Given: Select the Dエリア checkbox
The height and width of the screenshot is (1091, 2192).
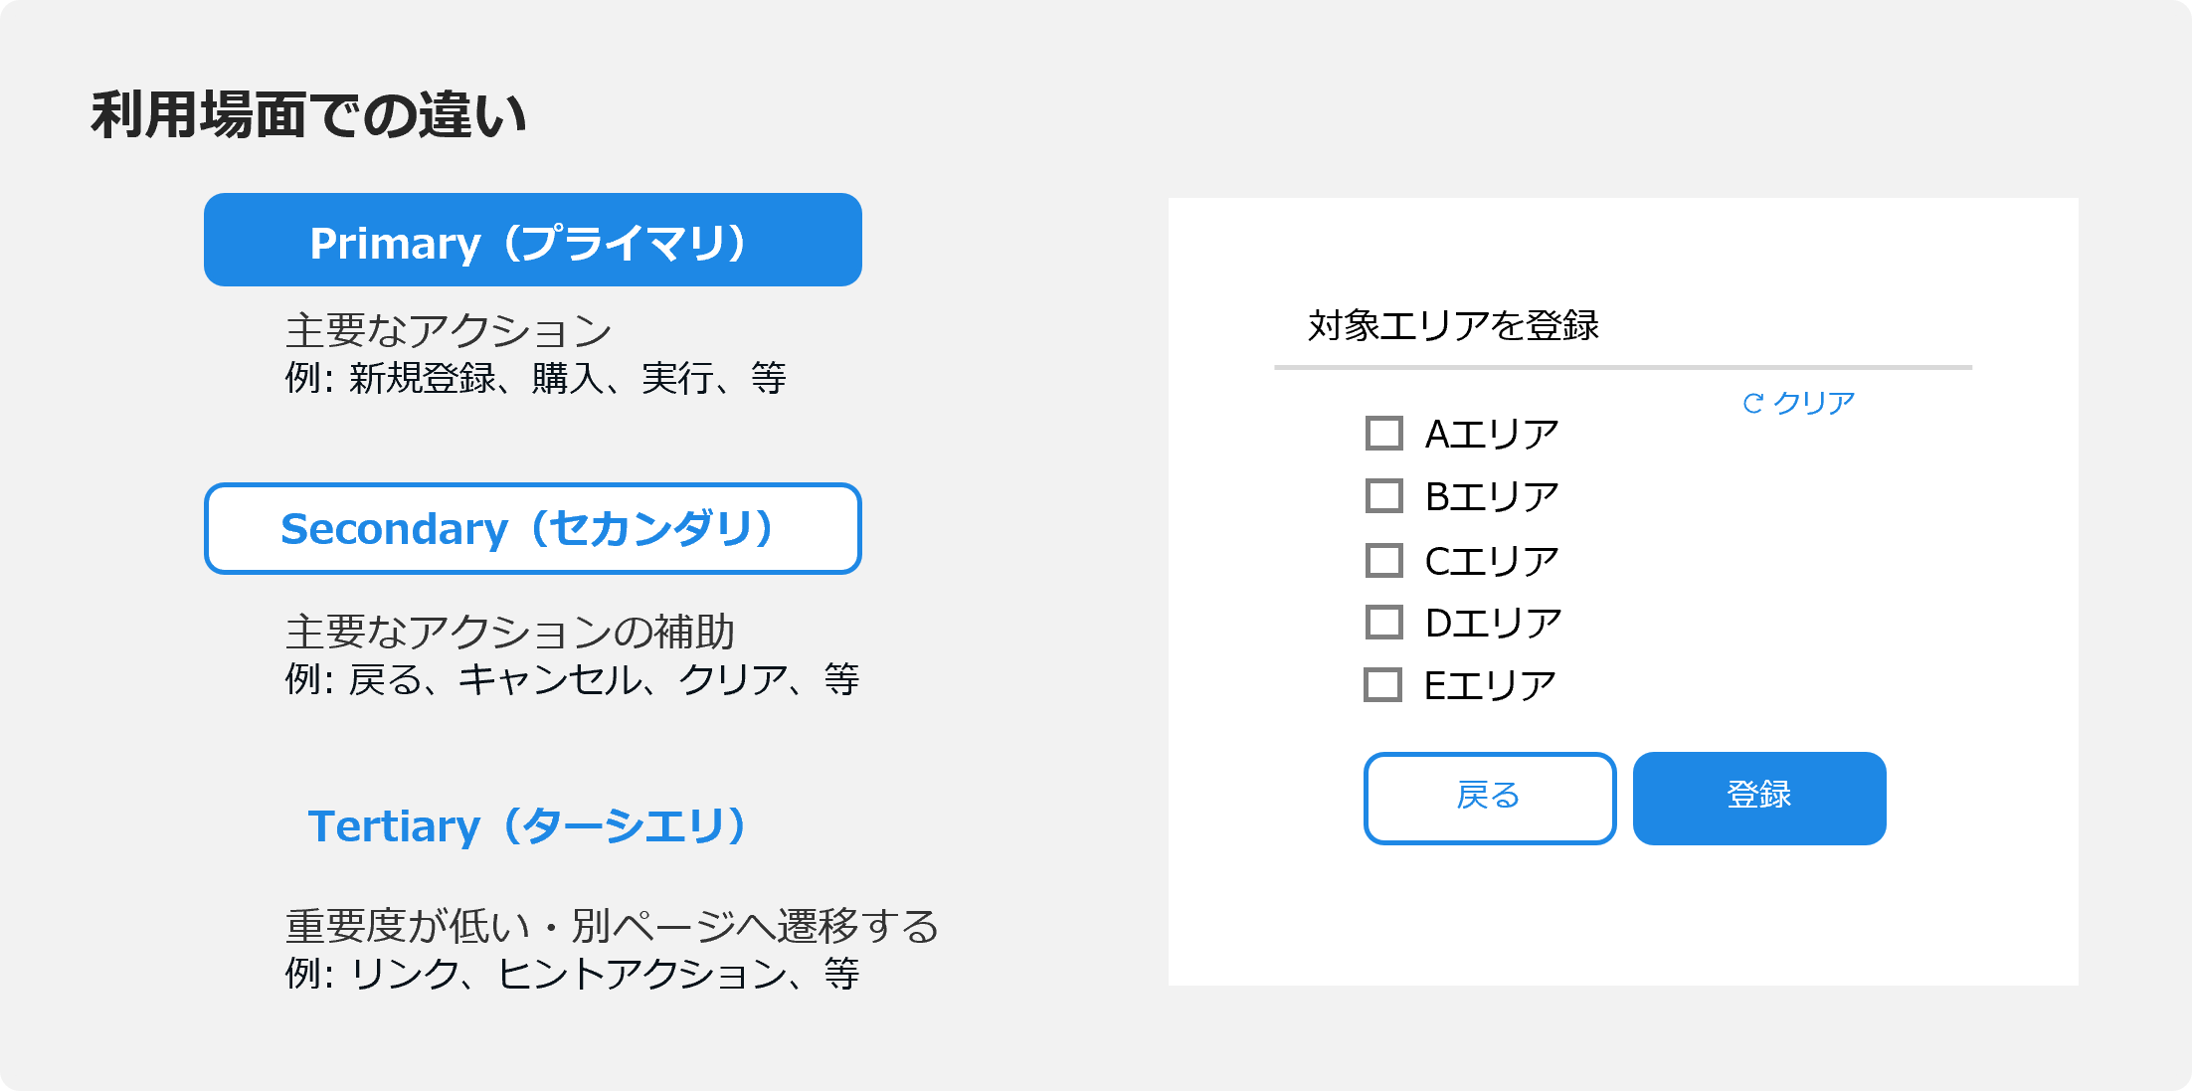Looking at the screenshot, I should pyautogui.click(x=1383, y=623).
